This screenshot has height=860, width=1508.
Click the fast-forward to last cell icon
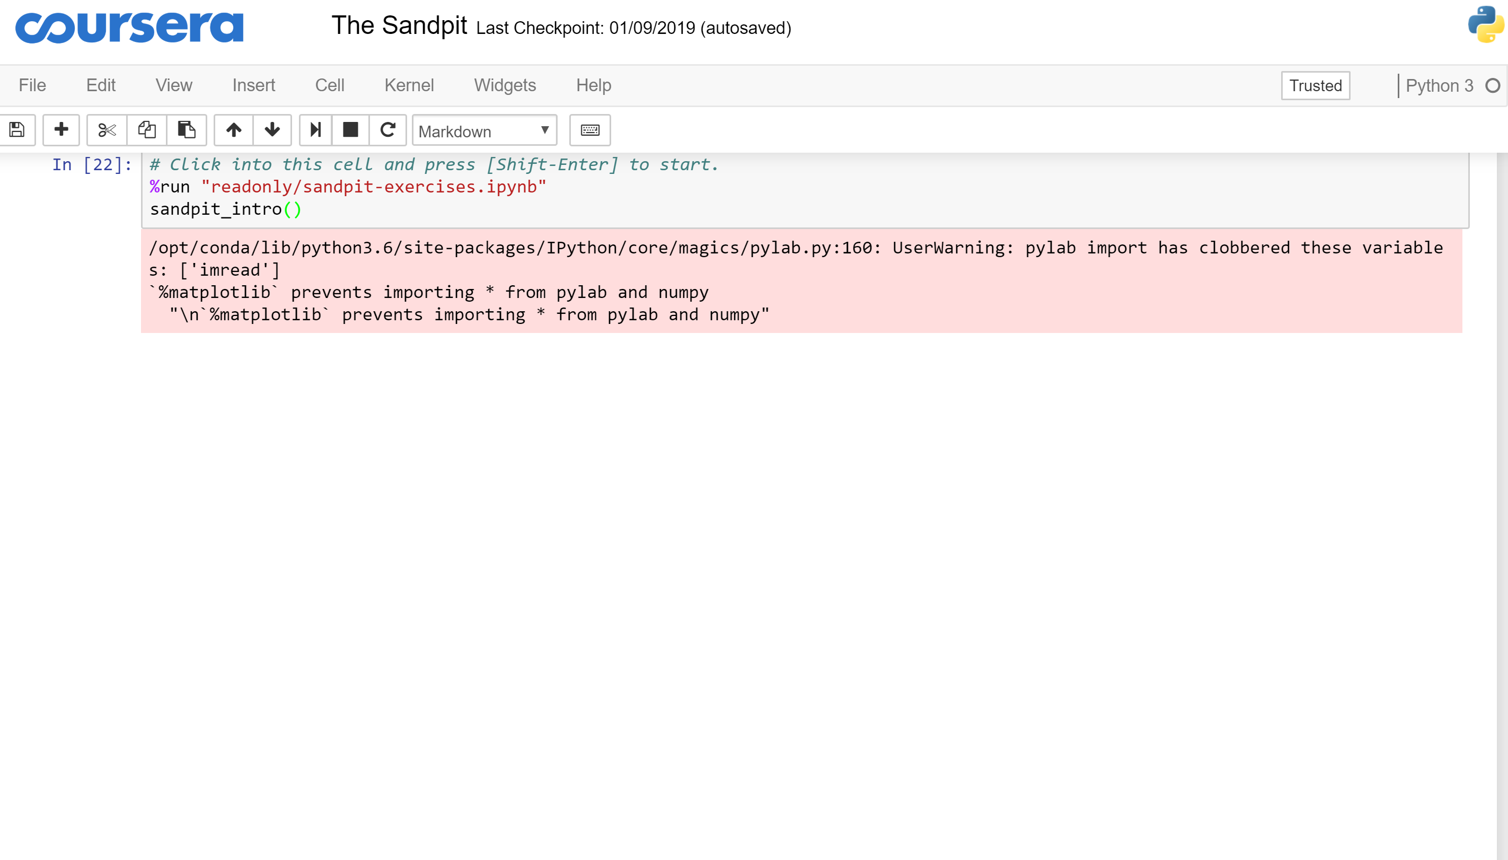[x=315, y=129]
